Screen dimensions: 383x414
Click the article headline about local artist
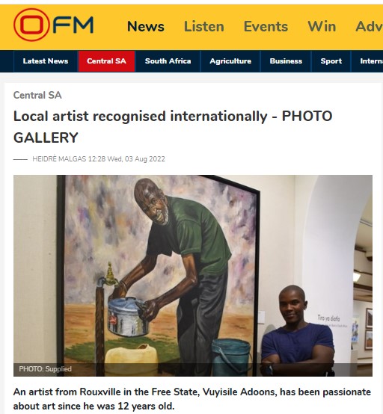(173, 127)
